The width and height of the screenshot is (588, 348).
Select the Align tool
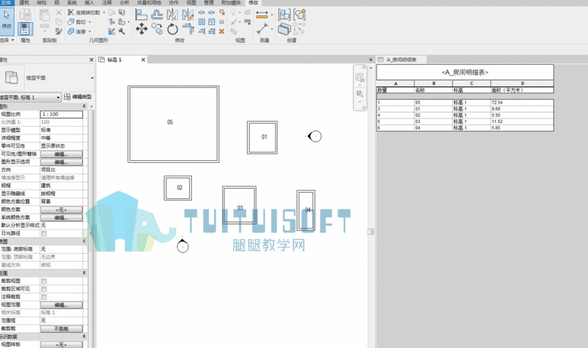click(x=141, y=15)
